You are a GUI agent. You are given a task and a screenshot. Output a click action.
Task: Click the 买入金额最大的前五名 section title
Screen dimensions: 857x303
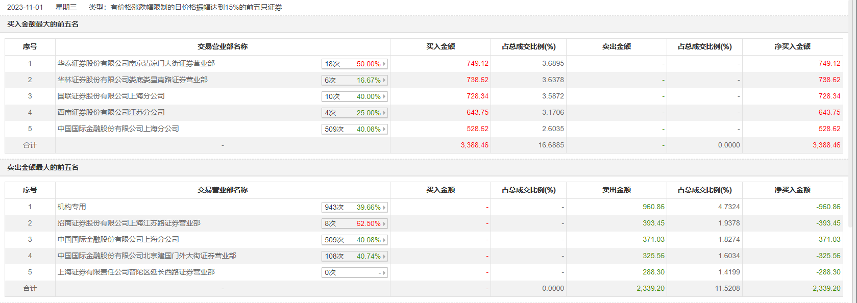coord(43,24)
